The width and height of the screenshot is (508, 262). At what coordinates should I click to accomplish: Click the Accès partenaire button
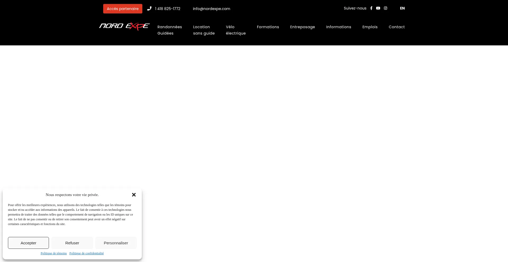(x=123, y=8)
